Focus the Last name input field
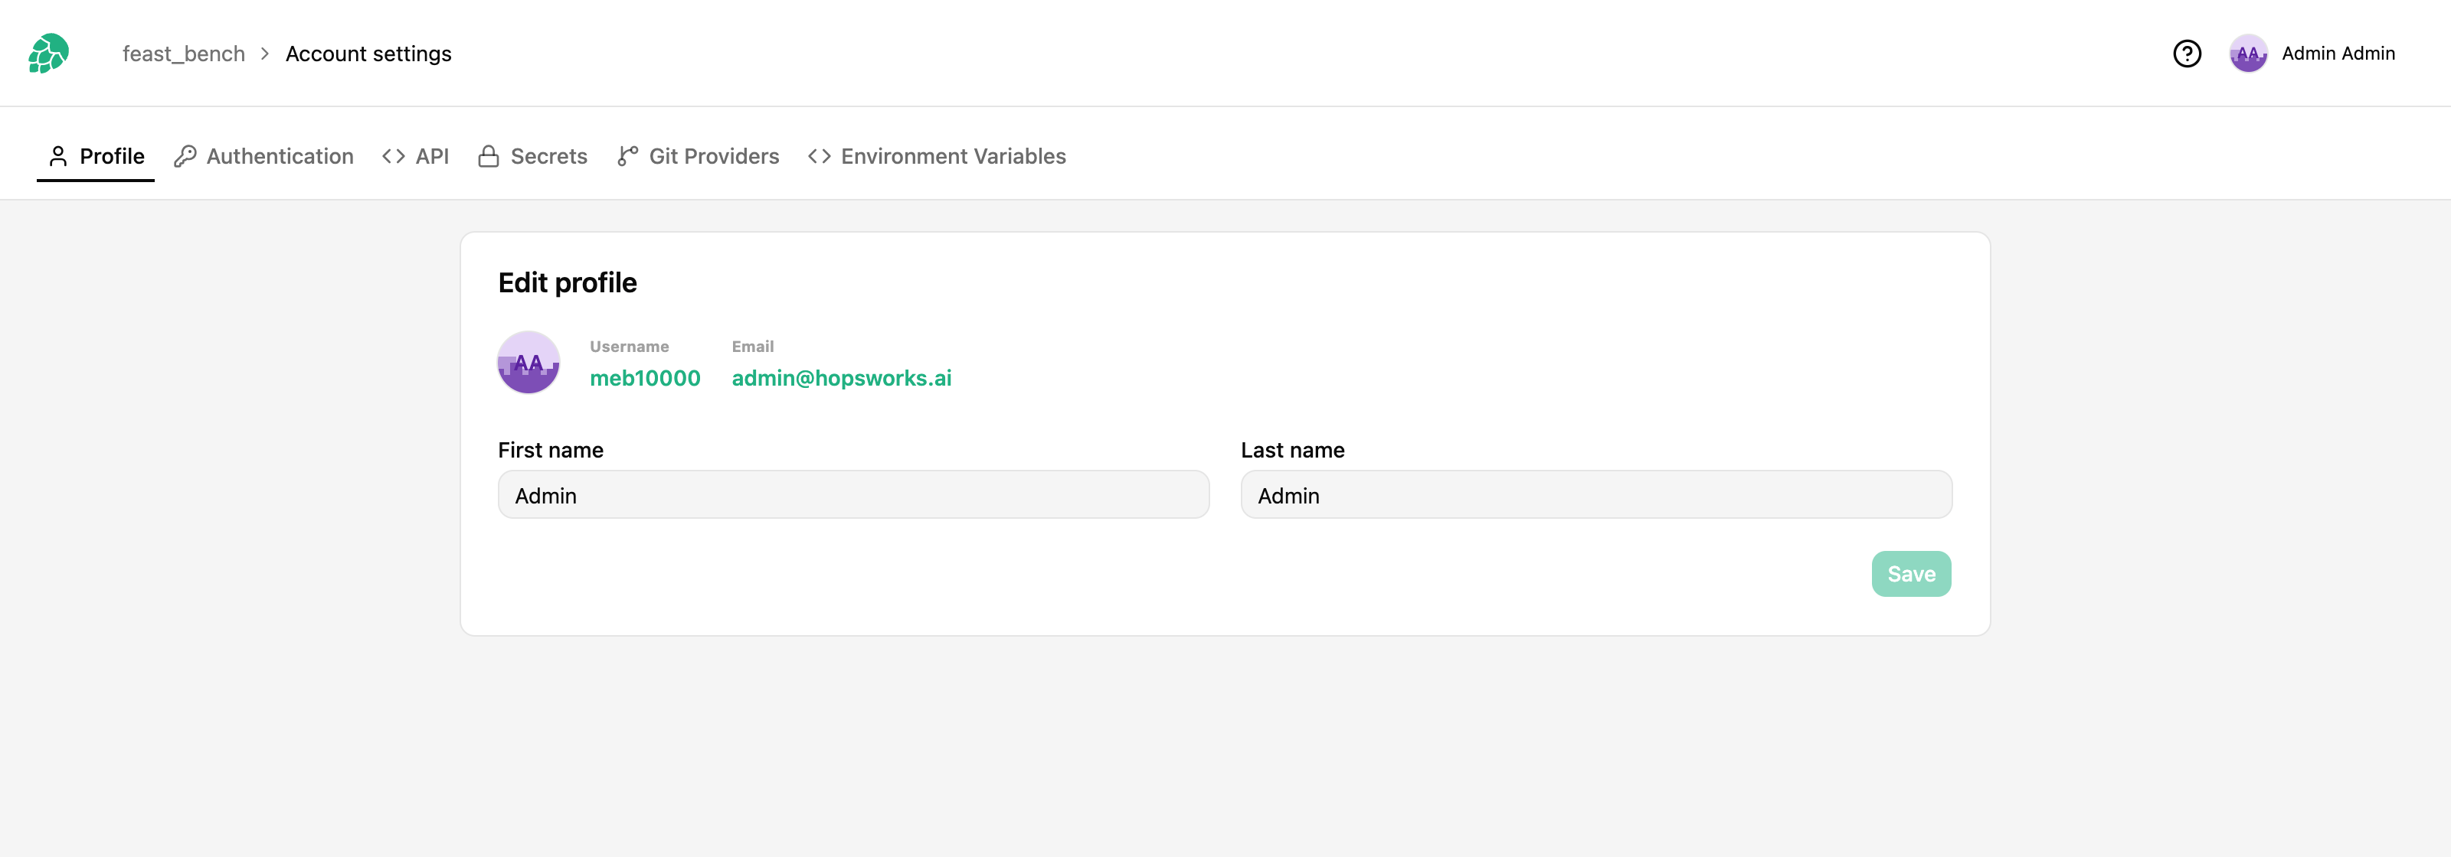The width and height of the screenshot is (2451, 857). click(1595, 495)
